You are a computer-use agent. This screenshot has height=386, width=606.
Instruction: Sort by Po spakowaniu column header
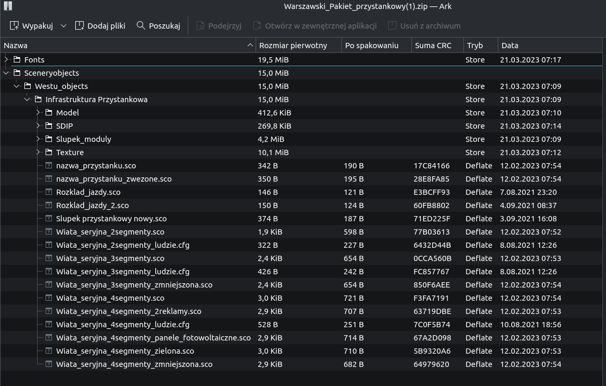click(376, 46)
